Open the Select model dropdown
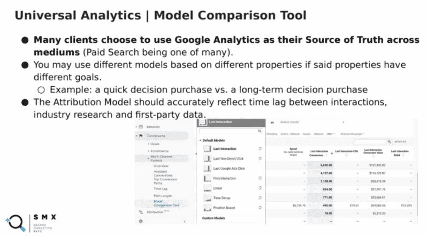The width and height of the screenshot is (427, 236). (x=312, y=122)
